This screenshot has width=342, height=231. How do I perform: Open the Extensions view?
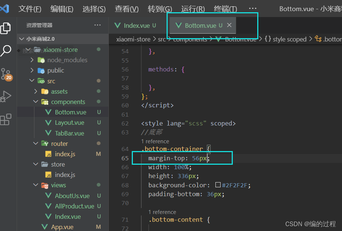[6, 120]
